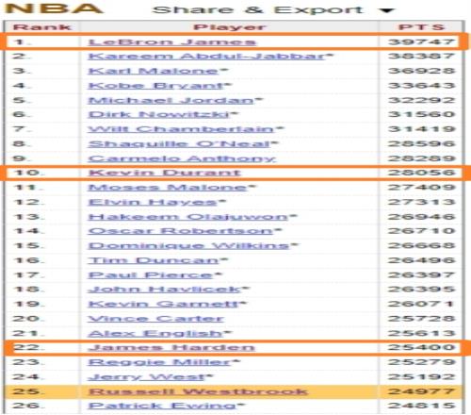Select the 31560 points cell
This screenshot has height=415, width=471.
(421, 114)
